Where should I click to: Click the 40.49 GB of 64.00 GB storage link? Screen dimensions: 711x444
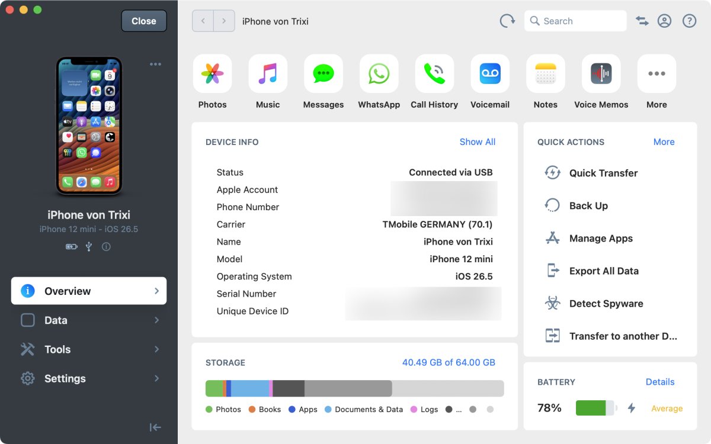tap(449, 362)
